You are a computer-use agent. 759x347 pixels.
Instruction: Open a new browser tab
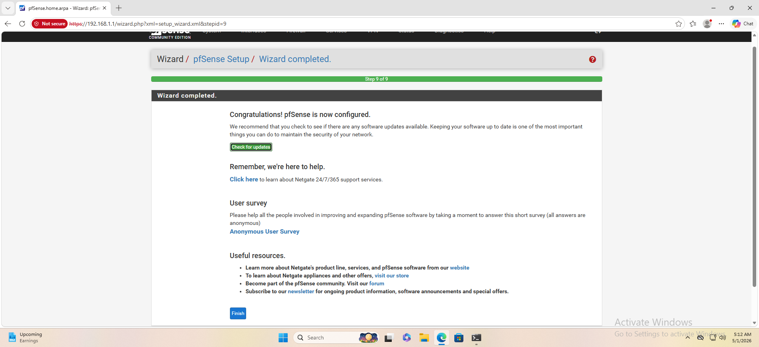119,8
